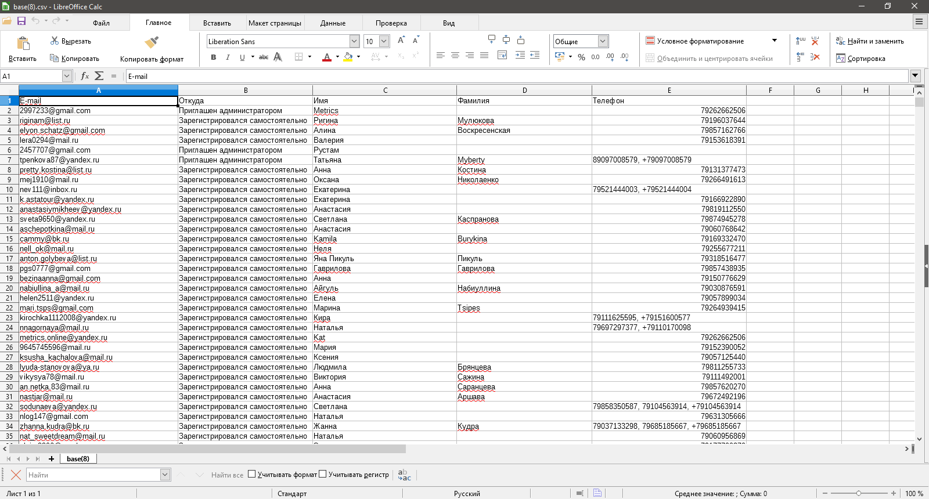Toggle bold formatting
This screenshot has width=929, height=499.
(214, 57)
